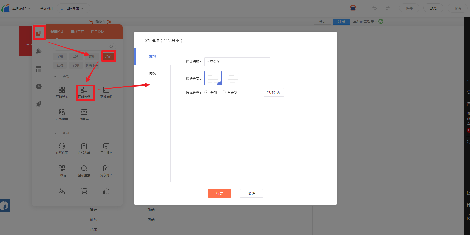This screenshot has width=470, height=235.
Task: Click the 模块标题 input field
Action: coord(237,62)
